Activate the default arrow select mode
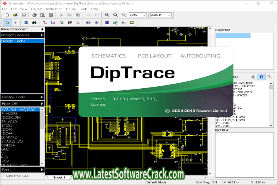The width and height of the screenshot is (278, 185). 7,23
